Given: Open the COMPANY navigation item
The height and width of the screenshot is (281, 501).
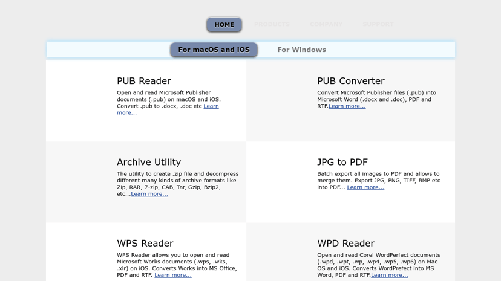Looking at the screenshot, I should [326, 24].
